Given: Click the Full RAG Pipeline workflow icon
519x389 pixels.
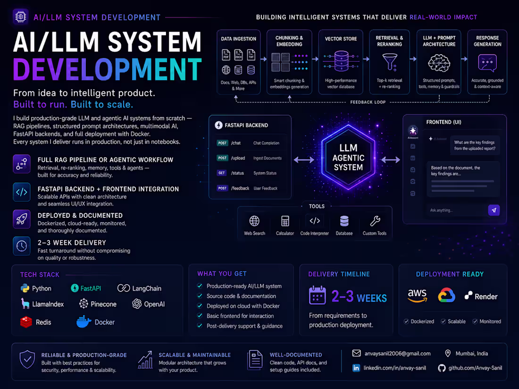Looking at the screenshot, I should [x=22, y=164].
